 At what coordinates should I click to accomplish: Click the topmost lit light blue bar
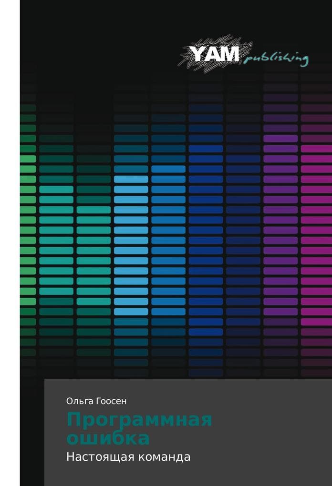[x=131, y=179]
